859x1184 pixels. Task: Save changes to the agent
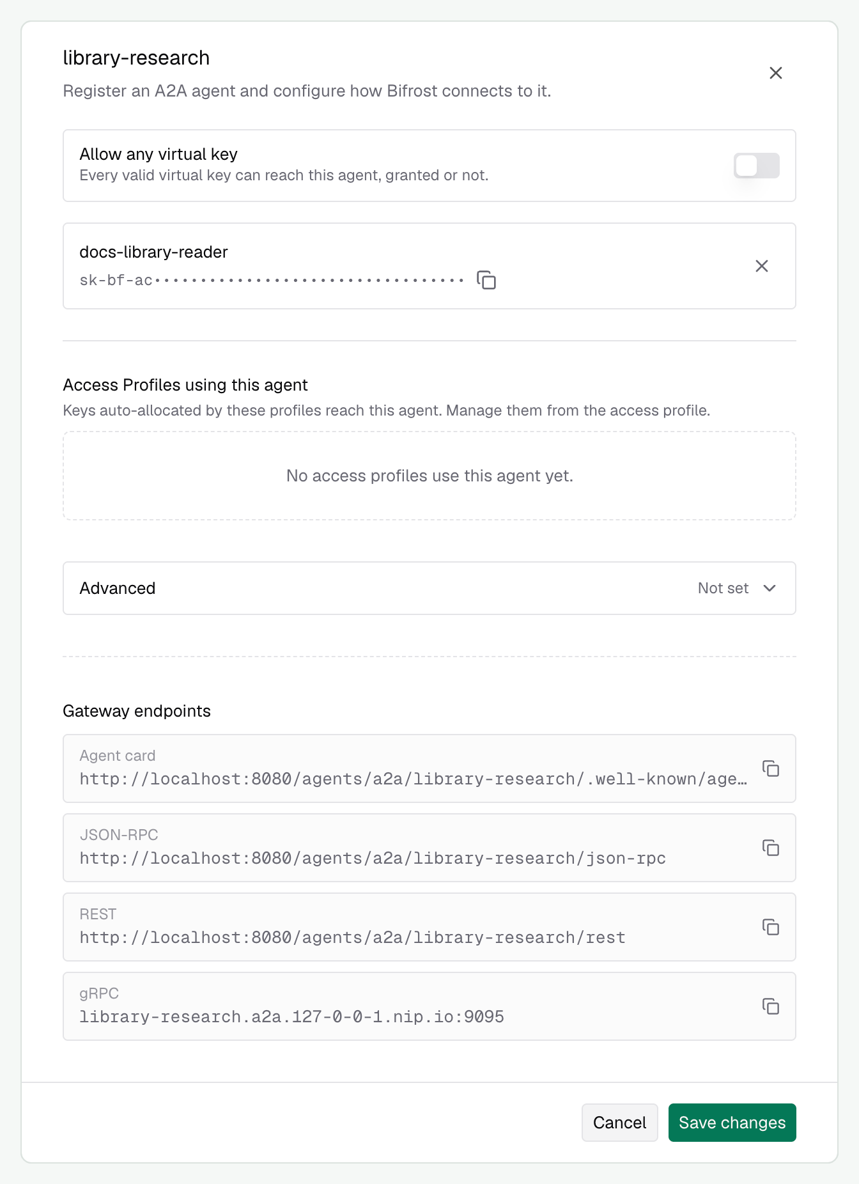(x=732, y=1123)
